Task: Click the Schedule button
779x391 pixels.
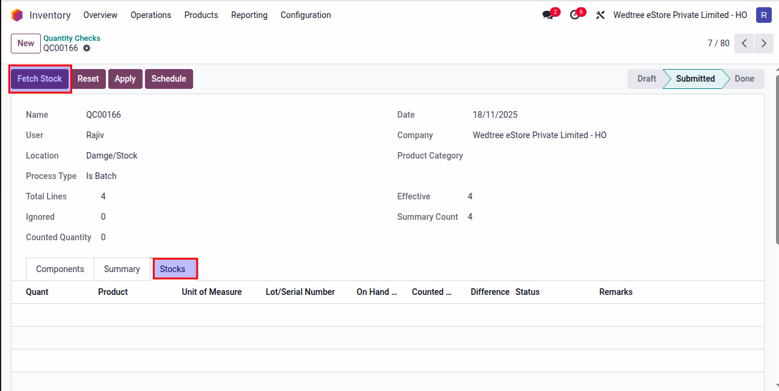Action: (x=168, y=79)
